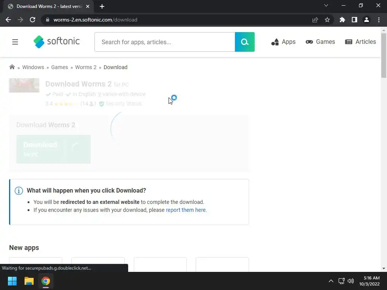Click the Chrome taskbar icon
This screenshot has height=290, width=387.
(x=46, y=281)
